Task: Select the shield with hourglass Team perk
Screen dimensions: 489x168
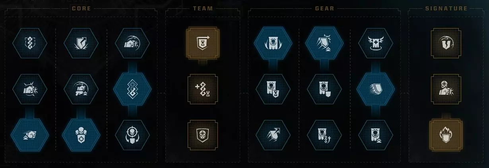Action: (x=203, y=43)
